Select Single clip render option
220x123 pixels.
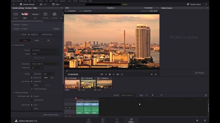[29, 35]
